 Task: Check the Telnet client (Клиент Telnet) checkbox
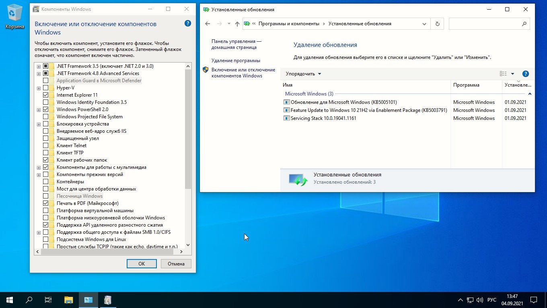coord(46,146)
